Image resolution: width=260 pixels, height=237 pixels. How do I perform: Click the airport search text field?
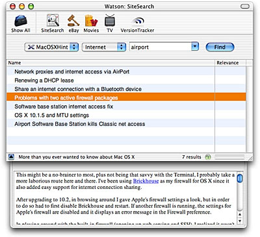pos(161,47)
